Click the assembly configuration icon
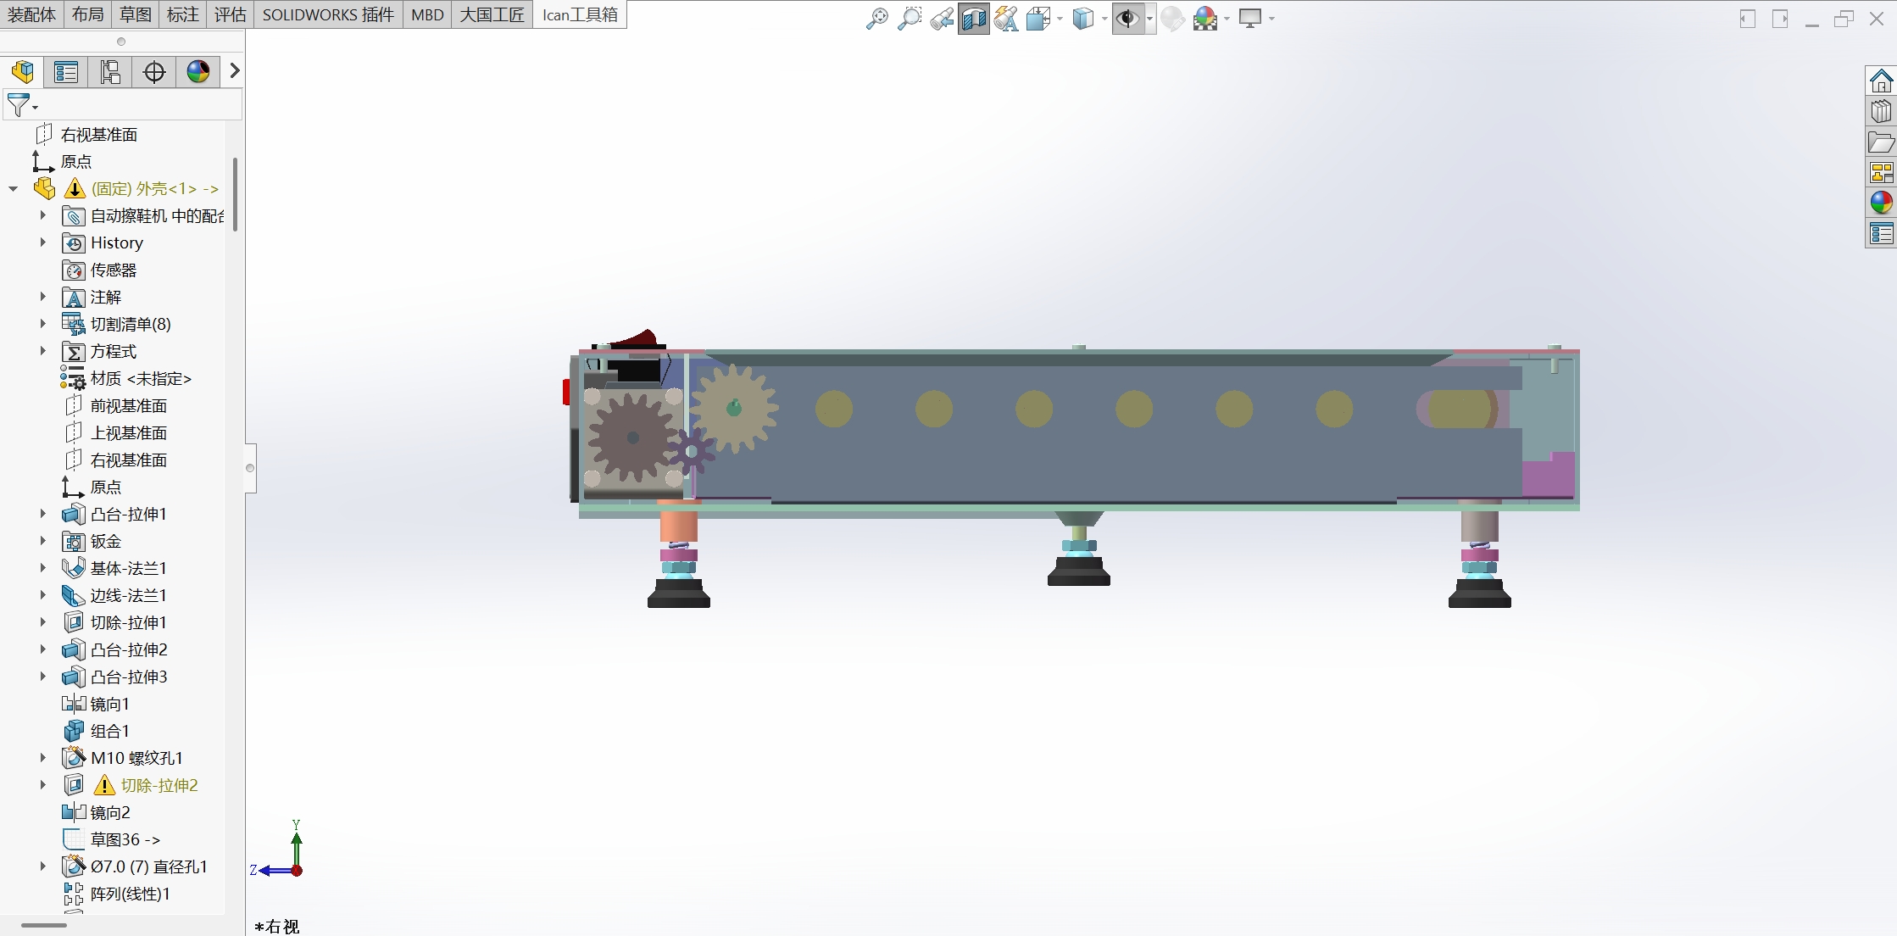1897x936 pixels. click(x=108, y=73)
